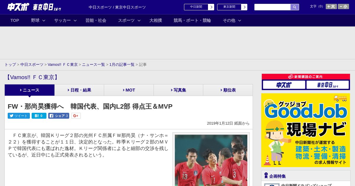Screen dimensions: 355x186
Task: Click the 企画特集 section heading
Action: pos(277,176)
